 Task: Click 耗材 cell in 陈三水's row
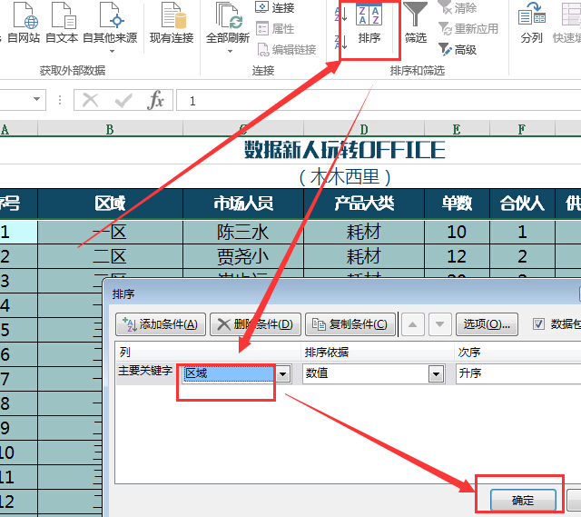pos(364,233)
